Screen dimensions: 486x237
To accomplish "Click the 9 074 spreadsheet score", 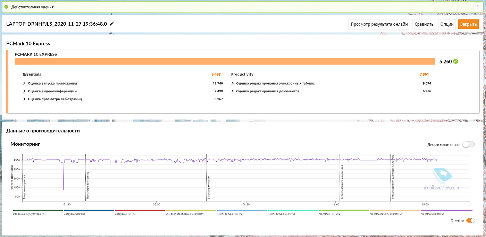I will [427, 83].
